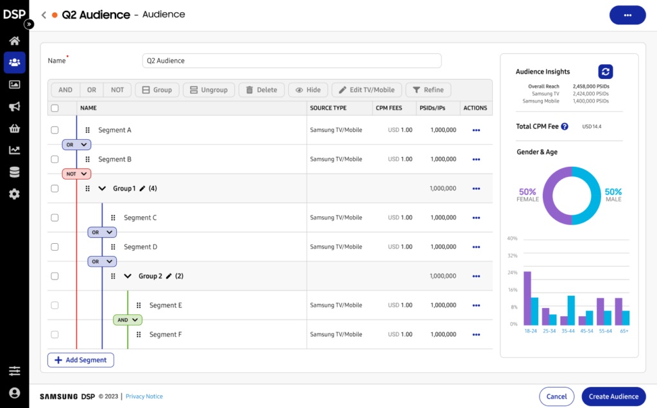
Task: Toggle the select-all header checkbox
Action: [x=55, y=108]
